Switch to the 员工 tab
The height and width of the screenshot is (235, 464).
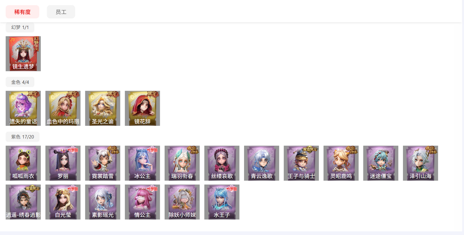click(x=61, y=12)
